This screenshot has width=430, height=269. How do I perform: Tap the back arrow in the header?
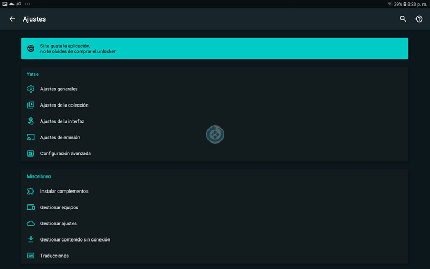(12, 19)
